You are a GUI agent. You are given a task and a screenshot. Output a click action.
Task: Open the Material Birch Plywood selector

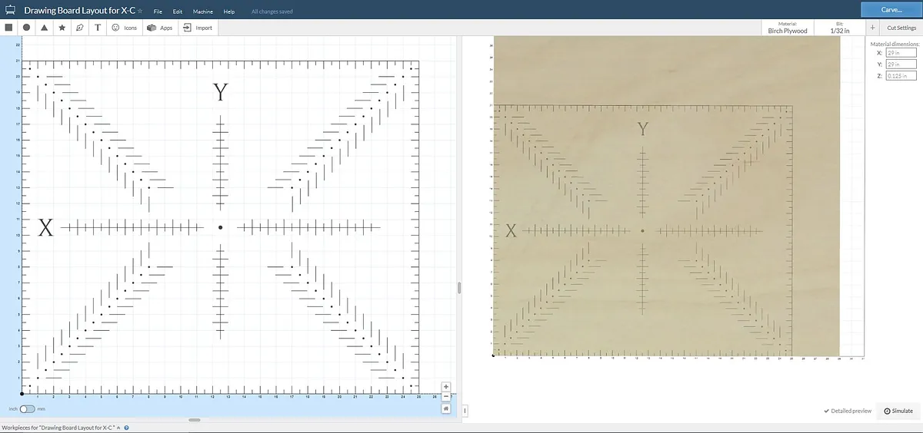pyautogui.click(x=788, y=28)
